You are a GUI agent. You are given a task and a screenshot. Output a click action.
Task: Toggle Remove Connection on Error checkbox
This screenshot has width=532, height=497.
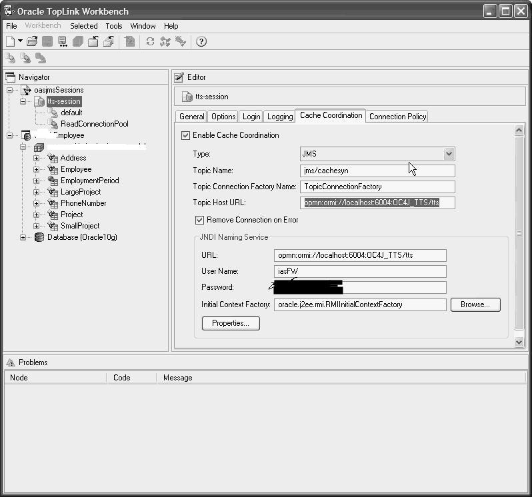[199, 220]
